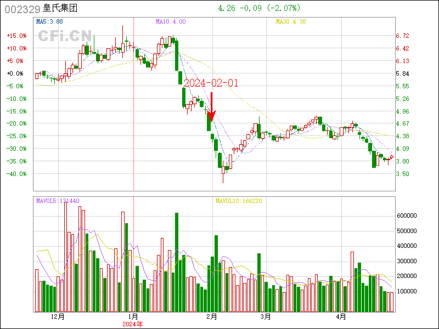Click the -25.0% axis label
The image size is (439, 329).
(x=16, y=136)
